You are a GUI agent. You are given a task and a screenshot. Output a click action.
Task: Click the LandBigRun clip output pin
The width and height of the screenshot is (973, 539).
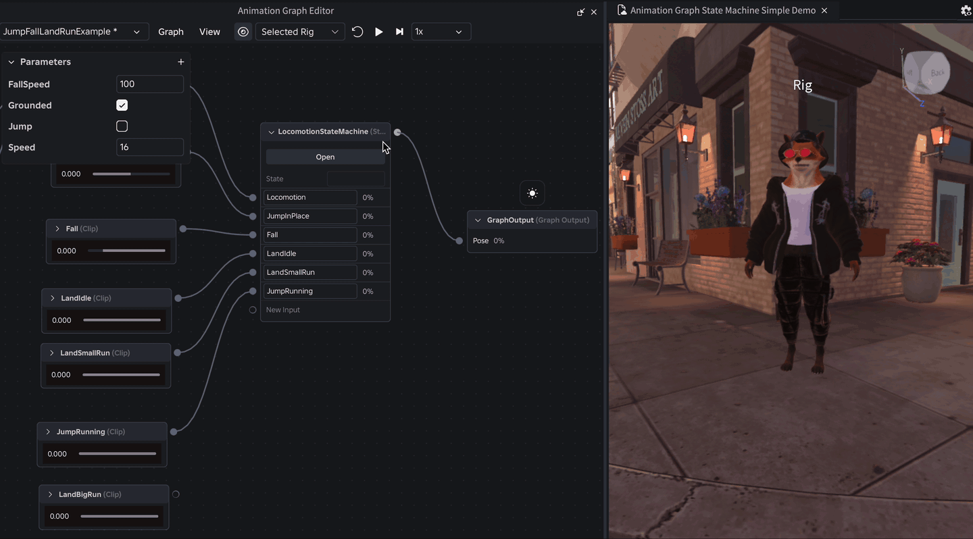pyautogui.click(x=176, y=494)
